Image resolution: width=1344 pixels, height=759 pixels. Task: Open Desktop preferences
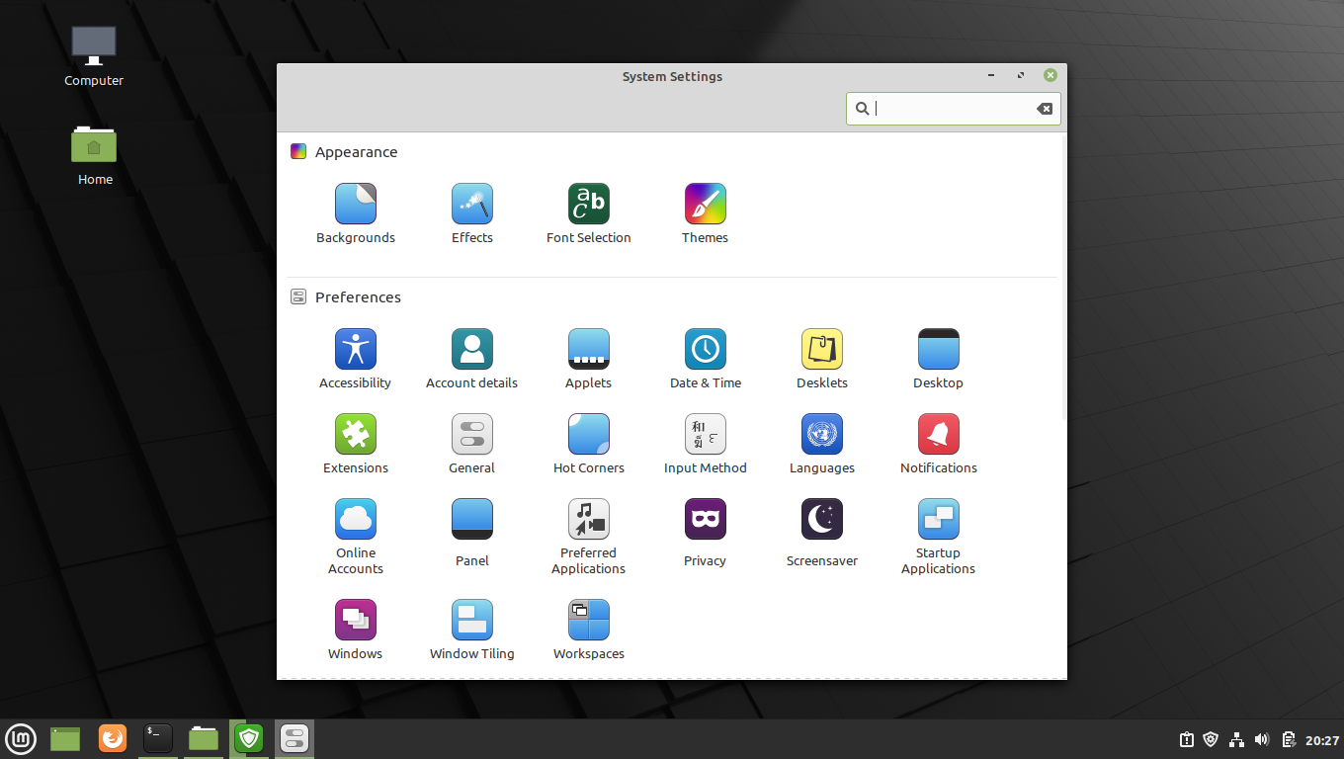[939, 359]
